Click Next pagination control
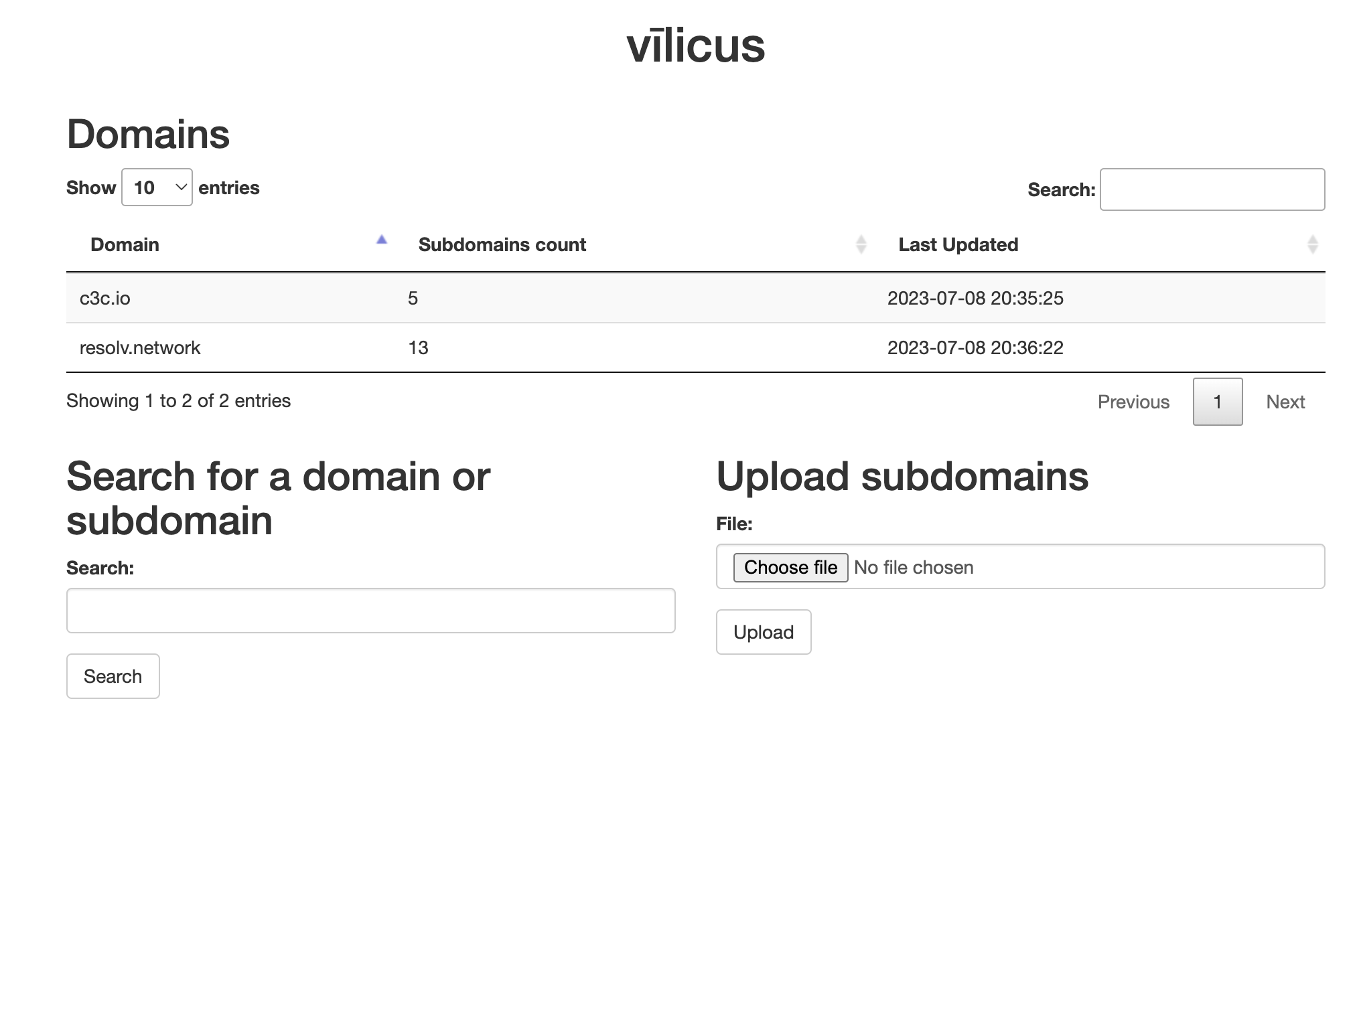Viewport: 1357px width, 1027px height. click(x=1285, y=402)
